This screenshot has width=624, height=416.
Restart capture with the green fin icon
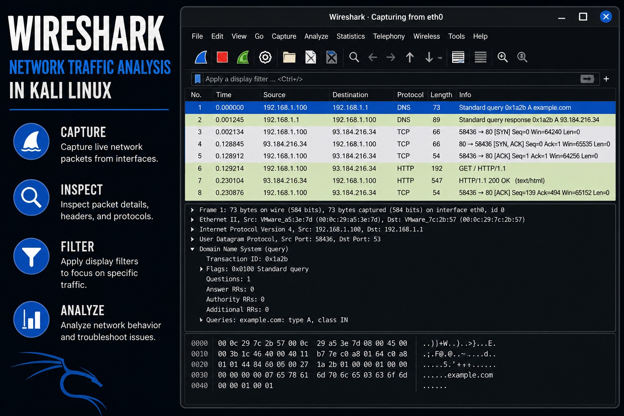[x=243, y=57]
